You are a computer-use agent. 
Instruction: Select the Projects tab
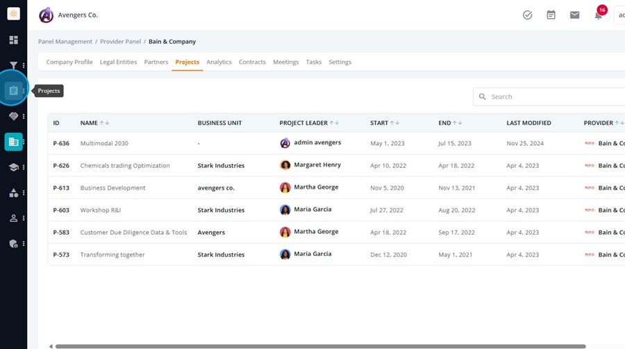(187, 62)
